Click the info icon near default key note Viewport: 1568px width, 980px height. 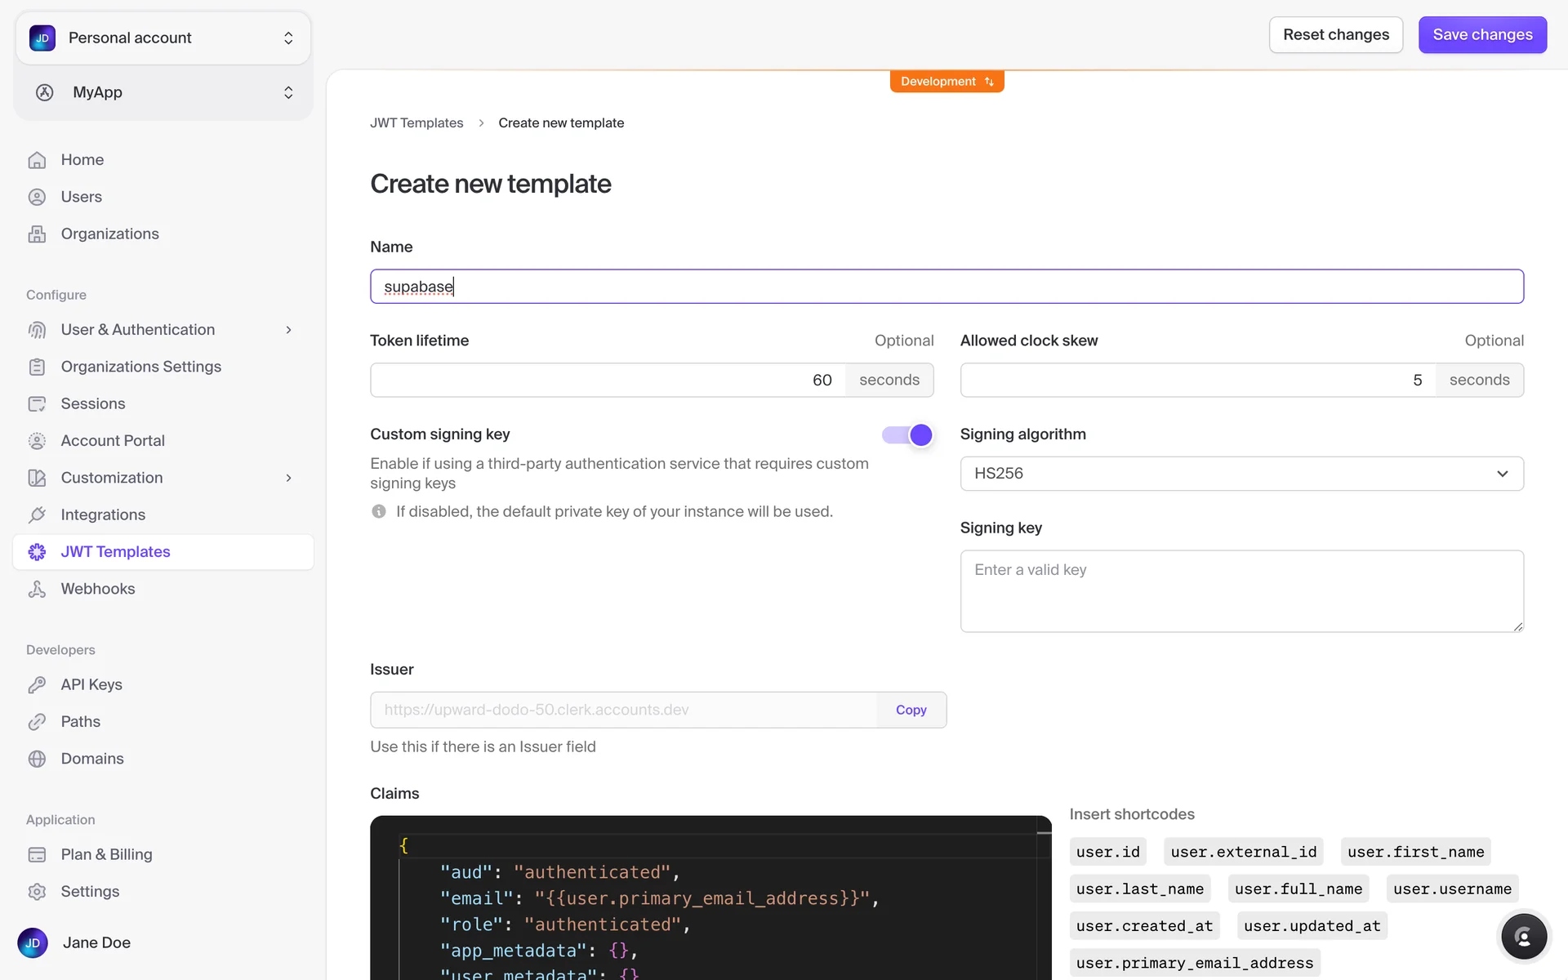tap(379, 511)
